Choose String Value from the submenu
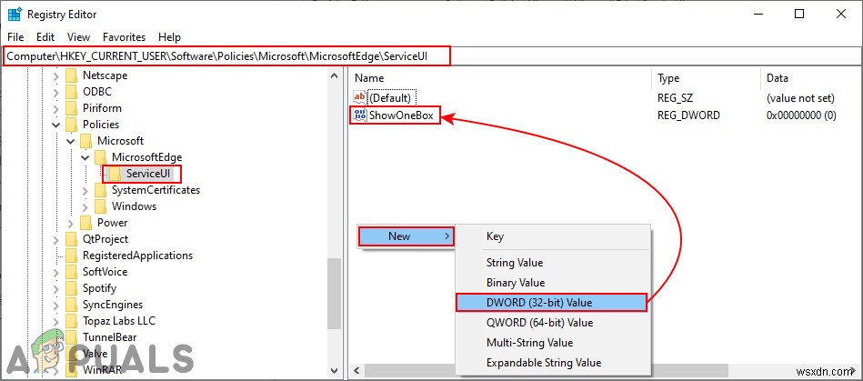 pyautogui.click(x=553, y=263)
